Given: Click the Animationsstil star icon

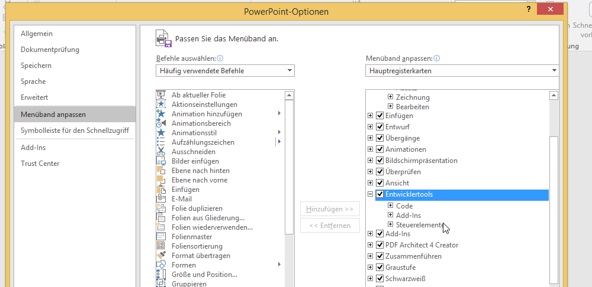Looking at the screenshot, I should click(161, 133).
